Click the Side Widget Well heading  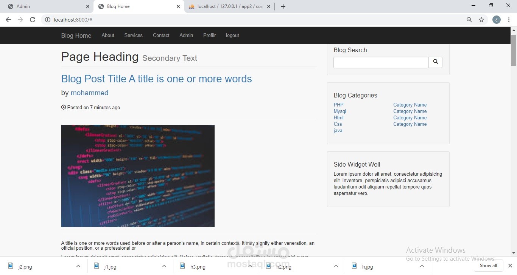pyautogui.click(x=357, y=164)
